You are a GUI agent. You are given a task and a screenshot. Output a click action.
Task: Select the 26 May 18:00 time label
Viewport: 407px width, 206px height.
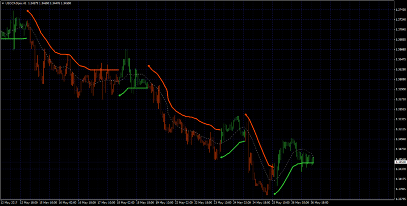pyautogui.click(x=319, y=201)
